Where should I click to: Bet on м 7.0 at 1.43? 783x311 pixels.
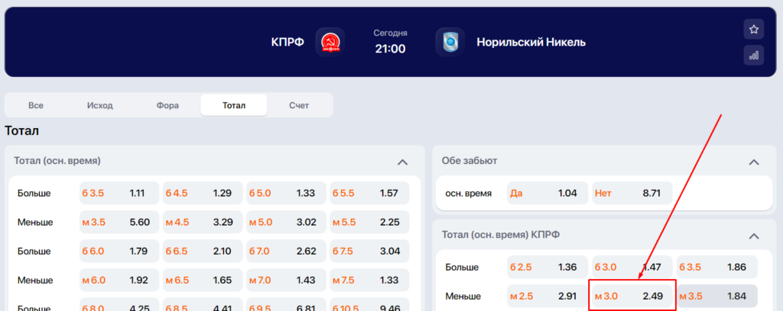click(286, 281)
